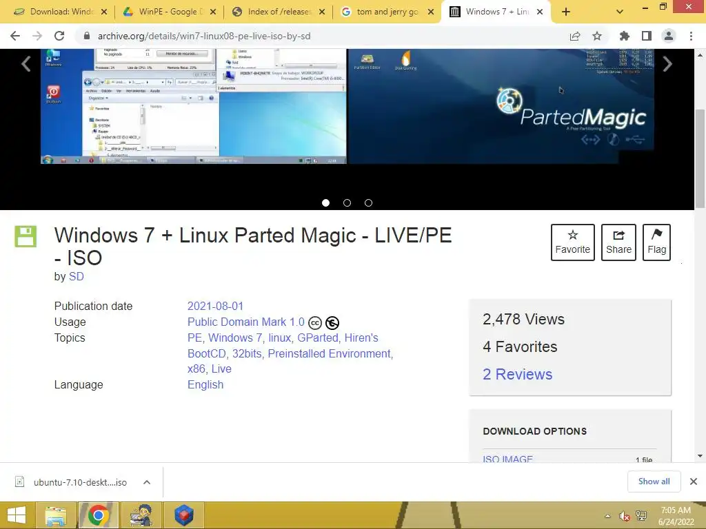706x529 pixels.
Task: Switch to the WinPE - Google Drive tab
Action: (169, 12)
